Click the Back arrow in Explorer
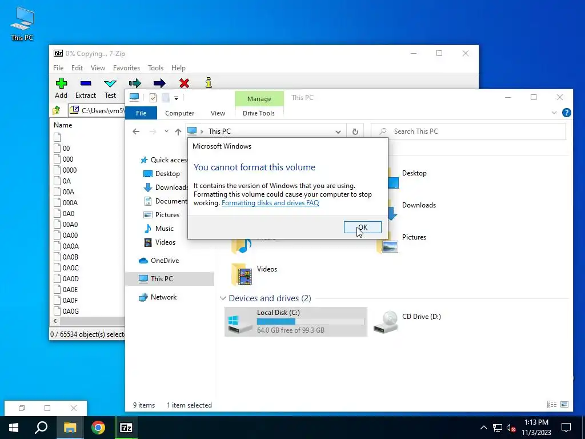The image size is (585, 439). coord(136,131)
